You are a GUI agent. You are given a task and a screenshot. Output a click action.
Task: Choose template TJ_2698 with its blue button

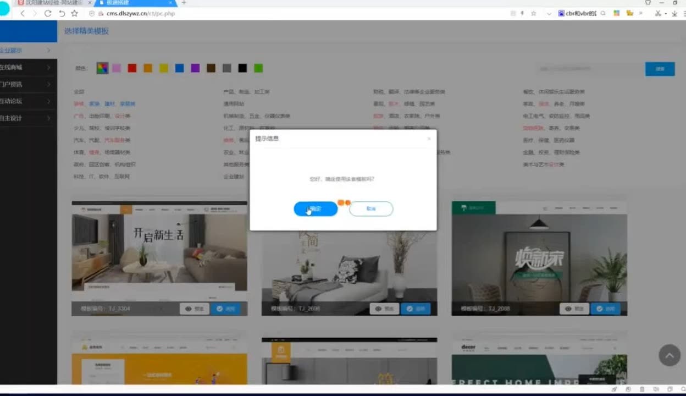416,309
